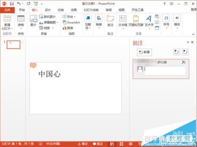
Task: Click the Object icon in 文本 group
Action: coord(157,28)
